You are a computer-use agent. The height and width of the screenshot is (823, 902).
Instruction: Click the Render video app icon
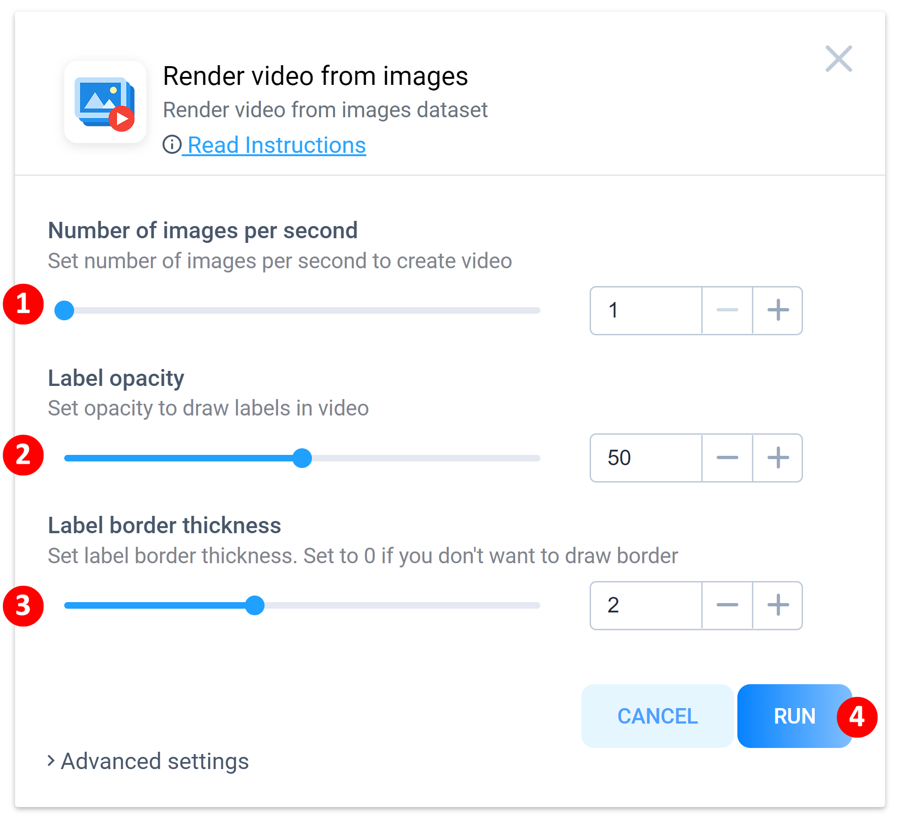click(105, 102)
